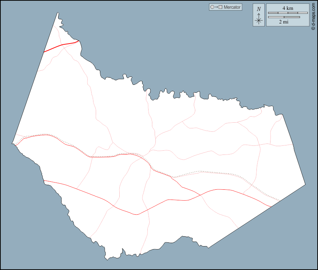Viewport: 318px width, 270px height.
Task: Click the thick red highway in the northwest corner
Action: 61,45
